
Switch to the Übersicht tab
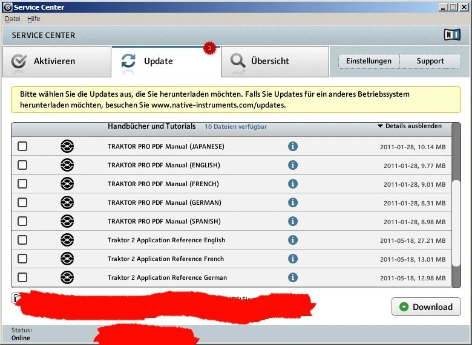275,61
